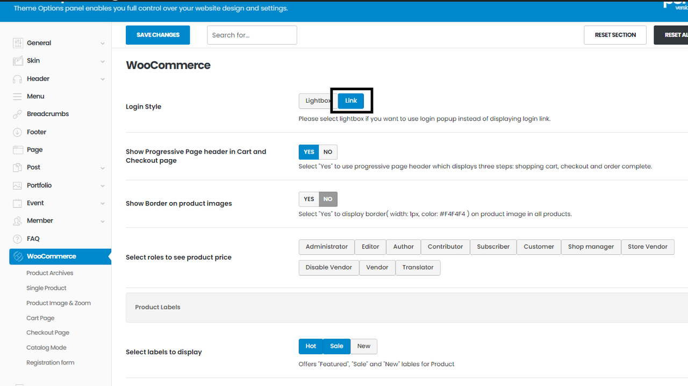
Task: Select the Subscriber role button
Action: pos(493,247)
